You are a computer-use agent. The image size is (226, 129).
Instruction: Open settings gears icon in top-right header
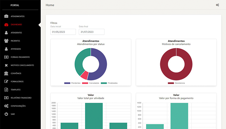(217, 5)
